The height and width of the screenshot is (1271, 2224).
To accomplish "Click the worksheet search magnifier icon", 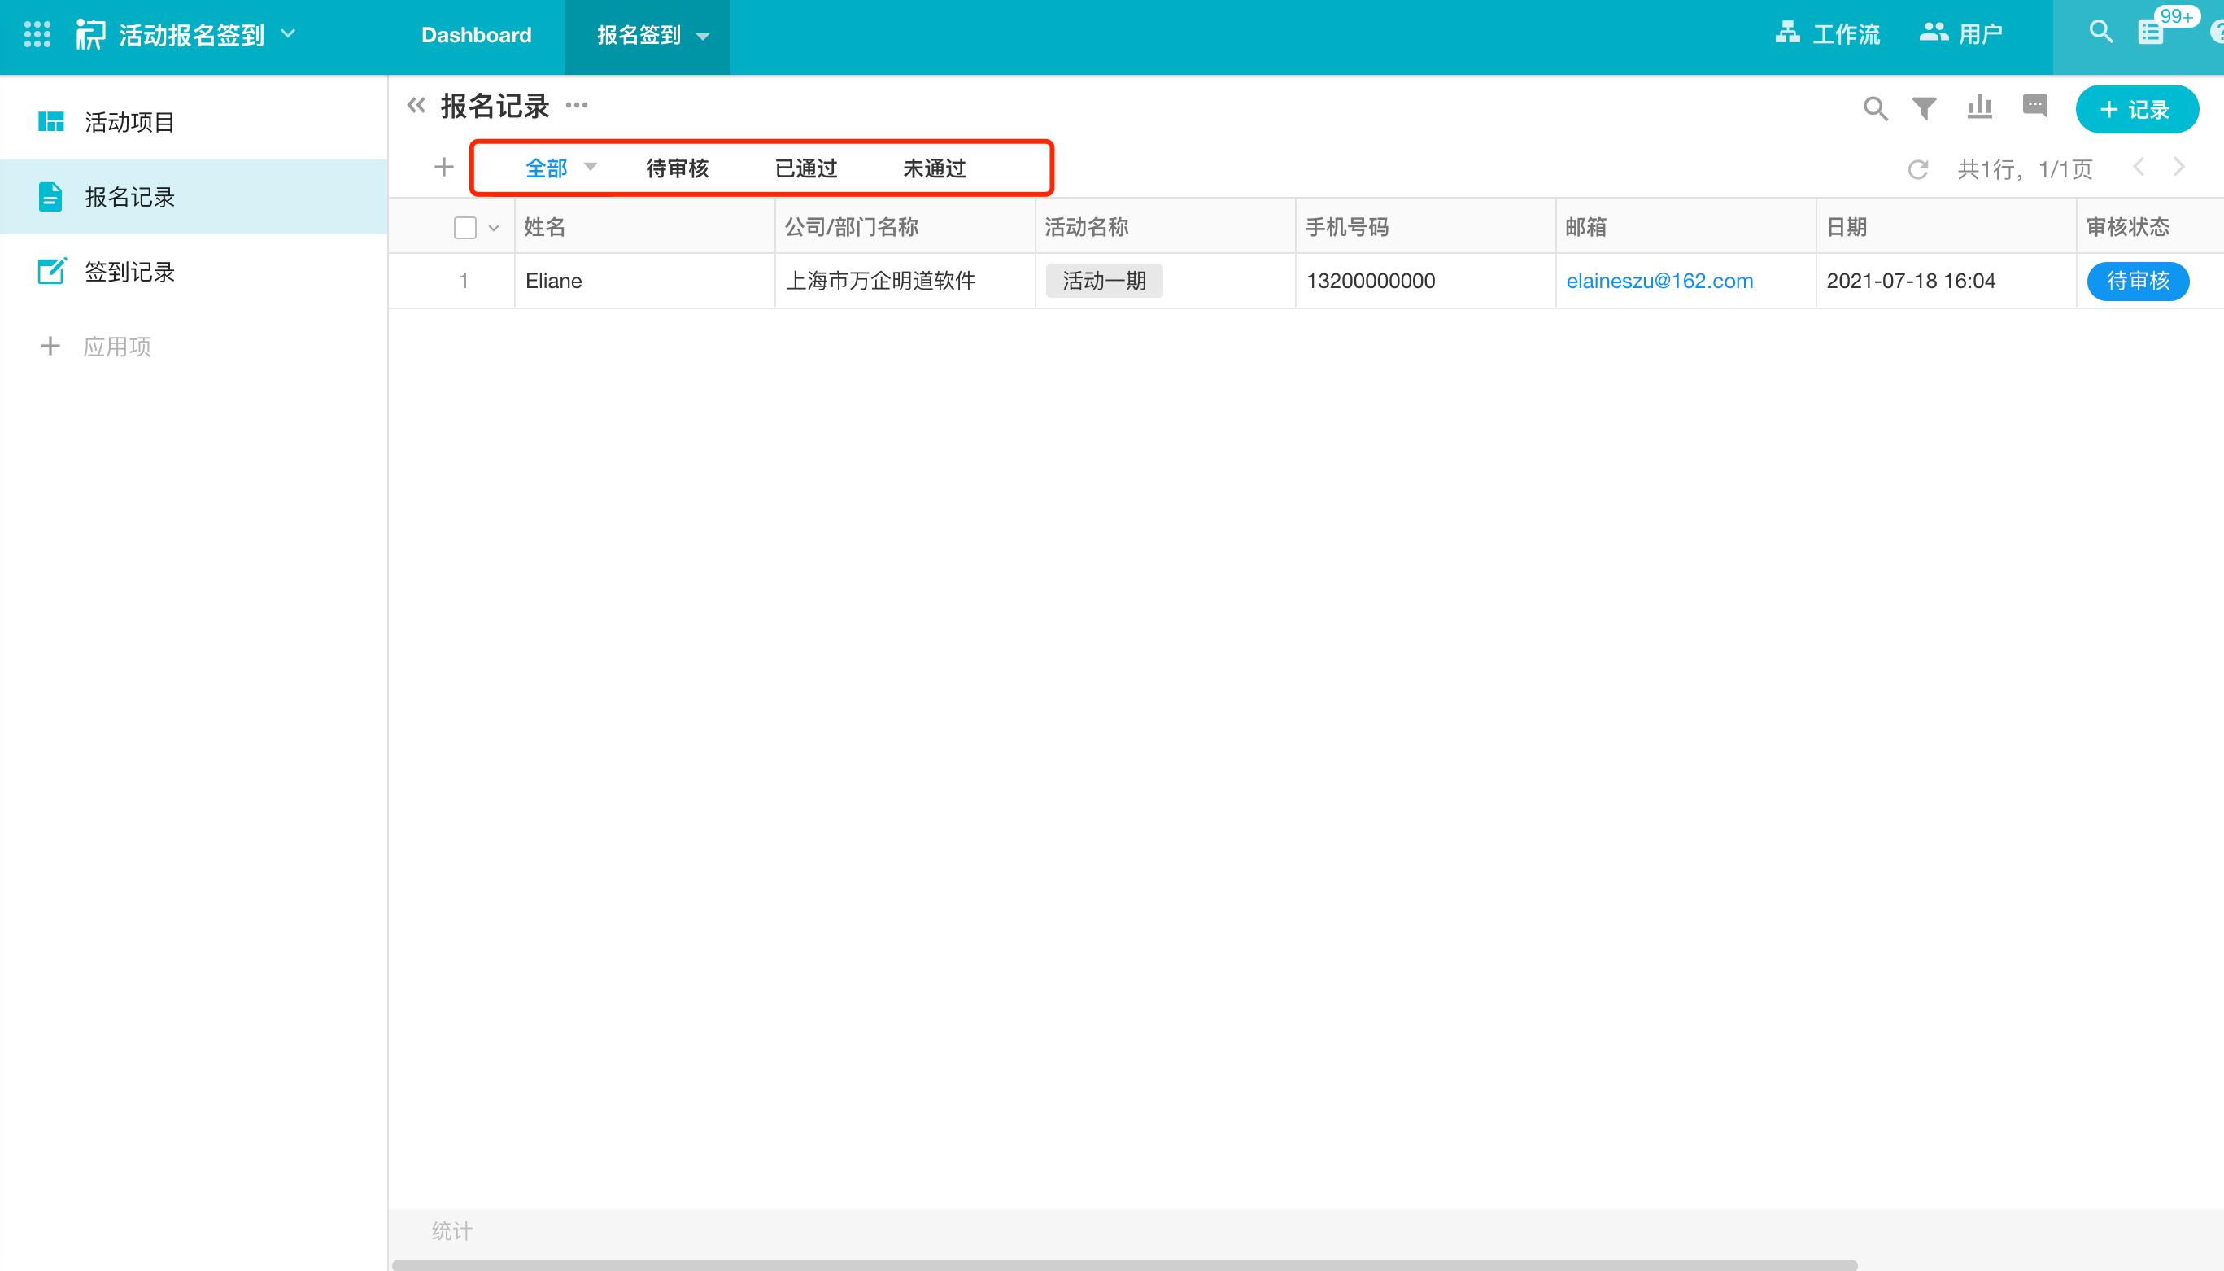I will [1875, 108].
